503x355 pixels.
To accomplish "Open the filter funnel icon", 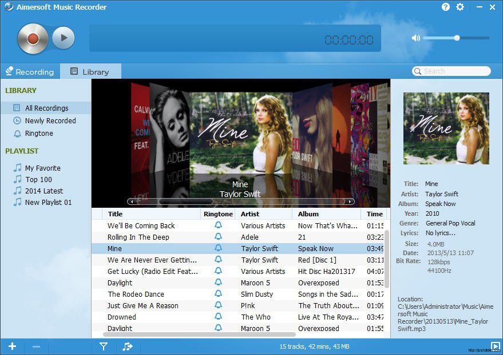I will (104, 346).
